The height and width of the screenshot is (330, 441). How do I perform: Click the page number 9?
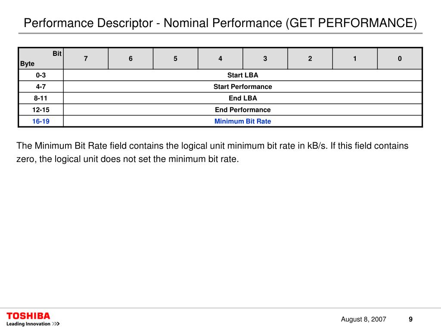pos(410,319)
